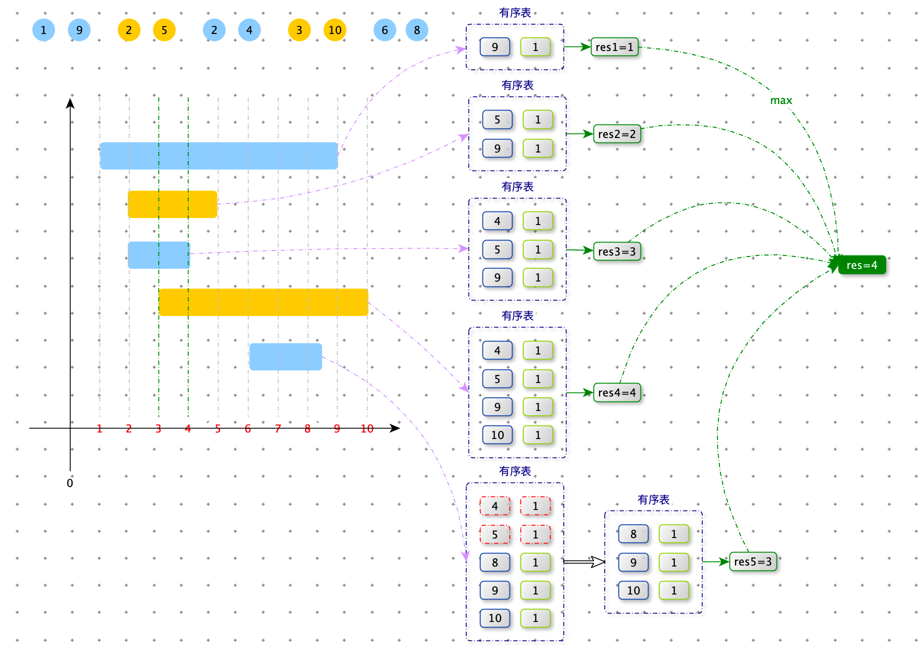
Task: Click the red dashed box labeled 4
Action: pos(494,506)
